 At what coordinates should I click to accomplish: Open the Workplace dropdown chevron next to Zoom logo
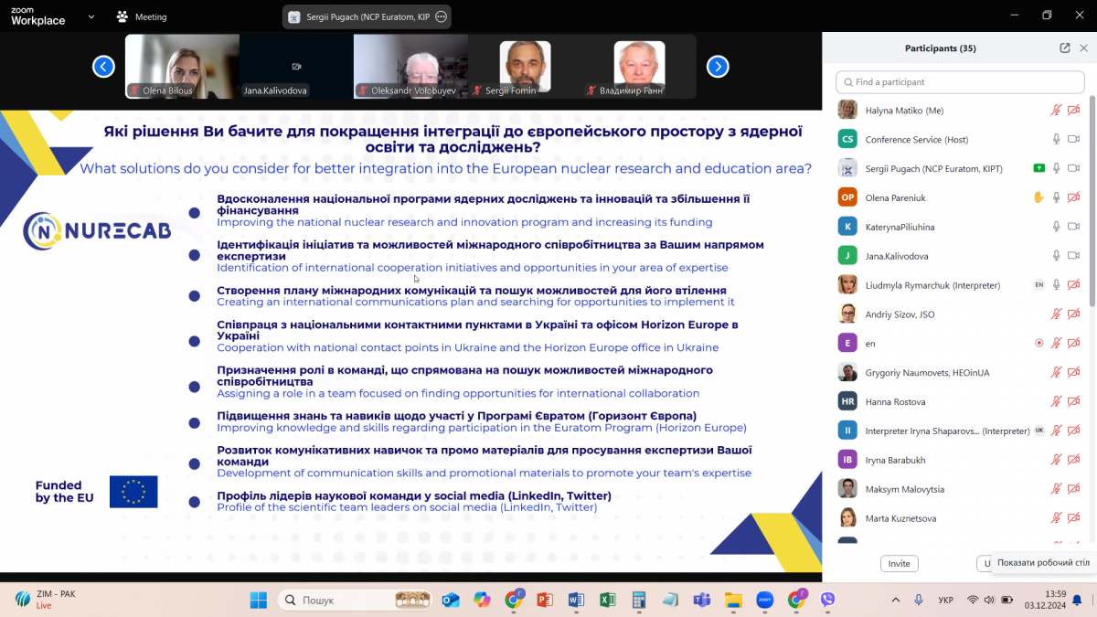tap(89, 16)
